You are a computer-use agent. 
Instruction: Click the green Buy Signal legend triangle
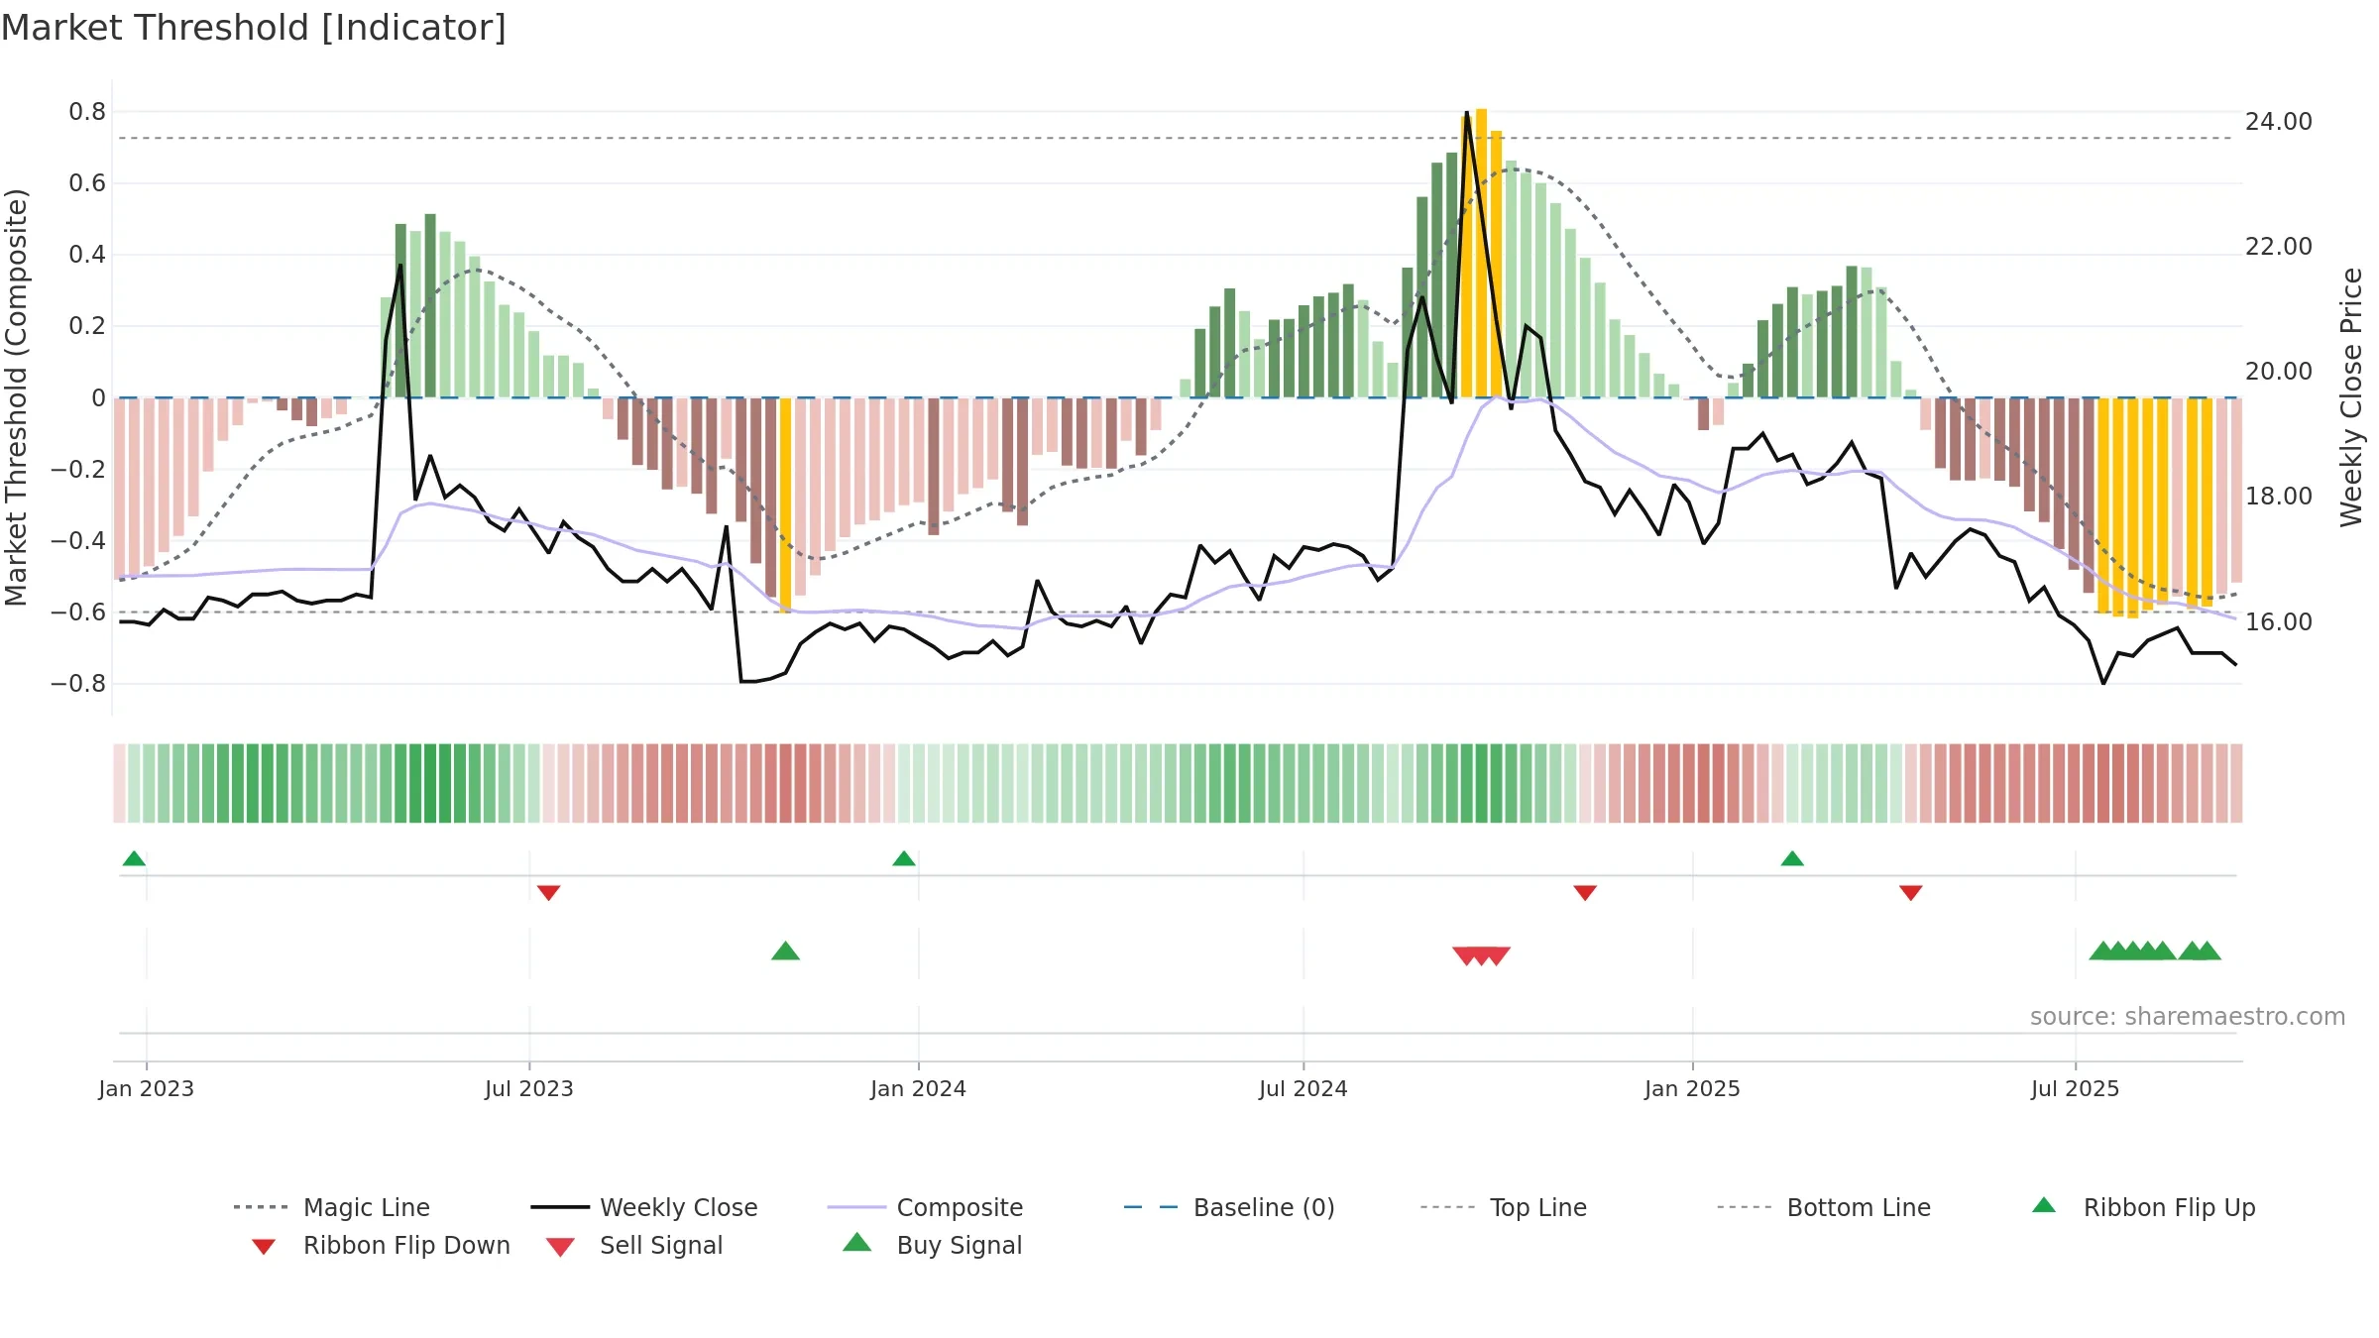tap(857, 1242)
